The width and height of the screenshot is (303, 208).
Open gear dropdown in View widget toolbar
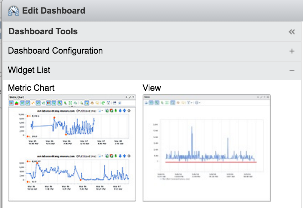coord(197,103)
